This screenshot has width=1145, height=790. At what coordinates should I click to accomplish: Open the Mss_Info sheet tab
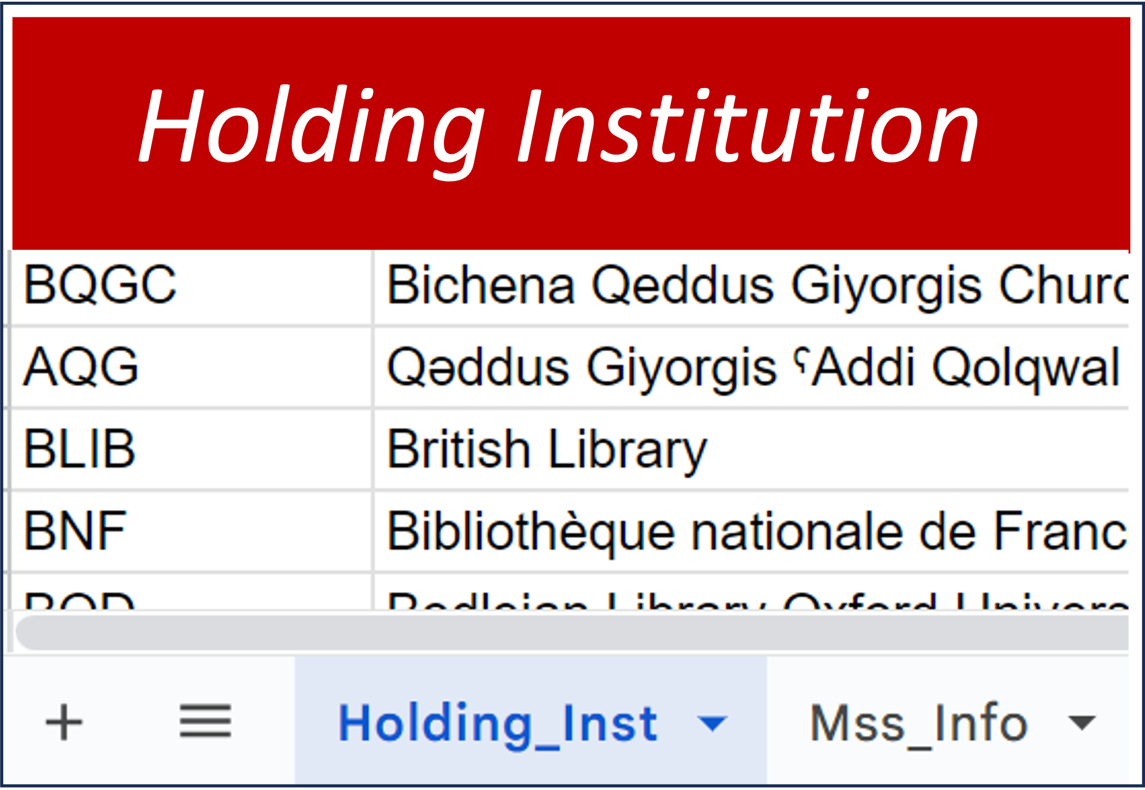coord(918,723)
